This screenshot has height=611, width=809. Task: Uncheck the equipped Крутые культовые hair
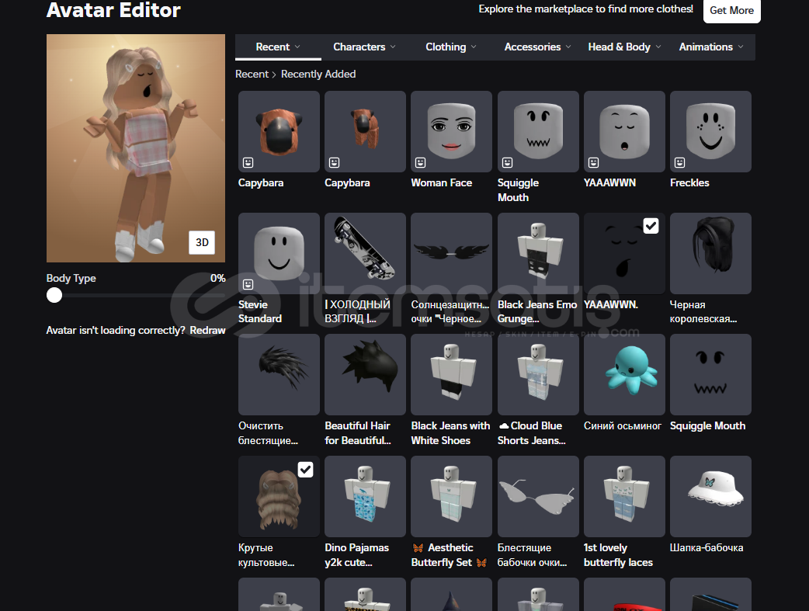[305, 469]
